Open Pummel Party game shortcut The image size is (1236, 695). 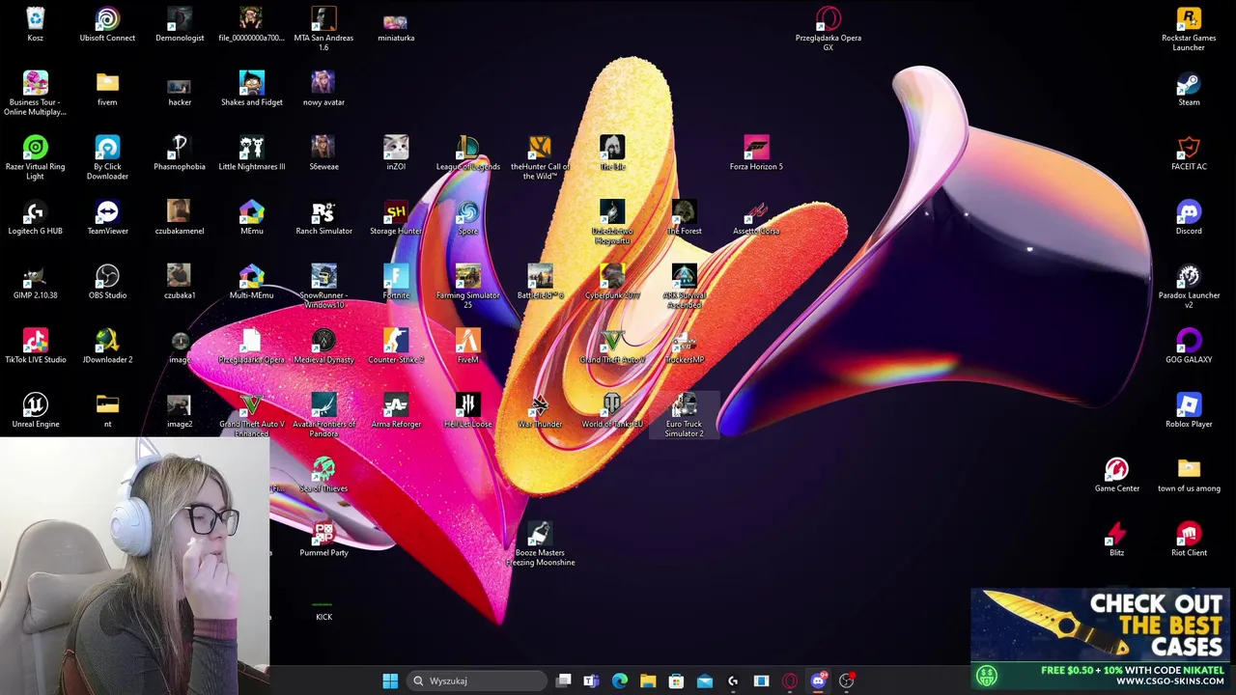tap(323, 541)
